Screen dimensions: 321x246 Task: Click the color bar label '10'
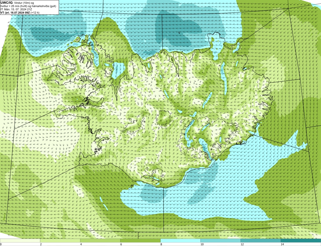pos(202,244)
